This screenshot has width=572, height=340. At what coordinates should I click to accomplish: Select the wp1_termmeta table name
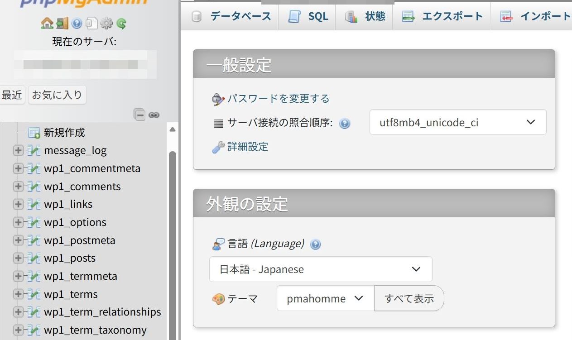coord(81,276)
